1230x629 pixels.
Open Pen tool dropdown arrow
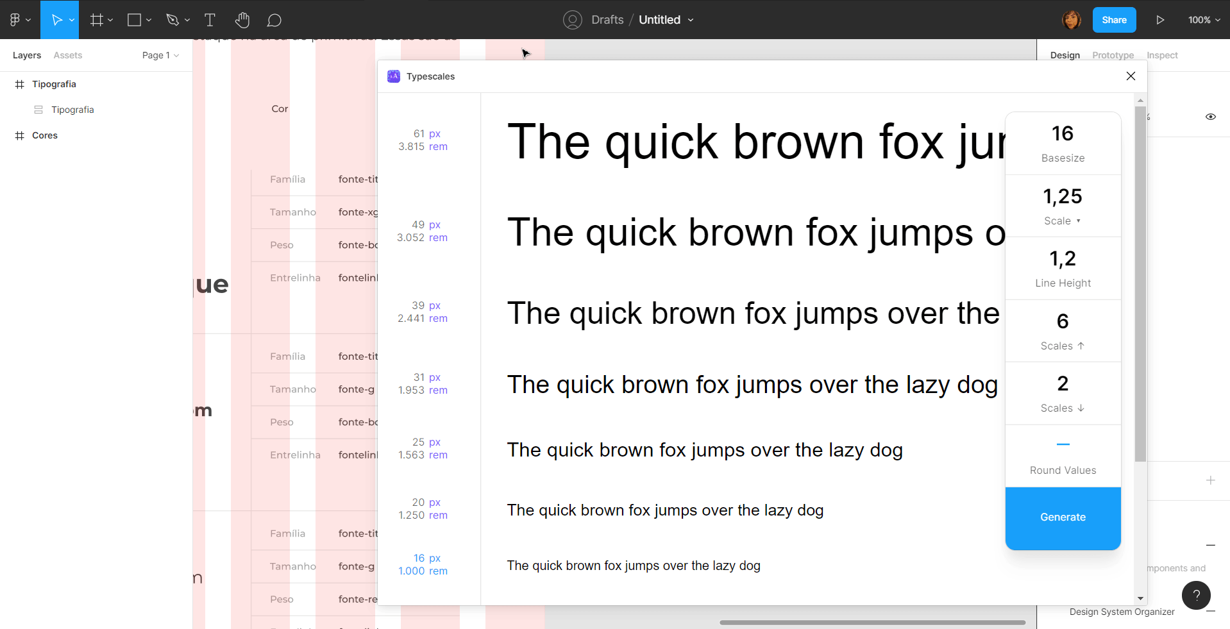[187, 21]
